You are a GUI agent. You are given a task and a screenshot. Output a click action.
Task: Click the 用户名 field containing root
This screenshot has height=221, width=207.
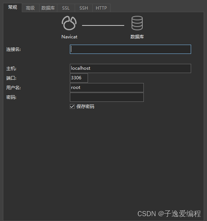(107, 87)
